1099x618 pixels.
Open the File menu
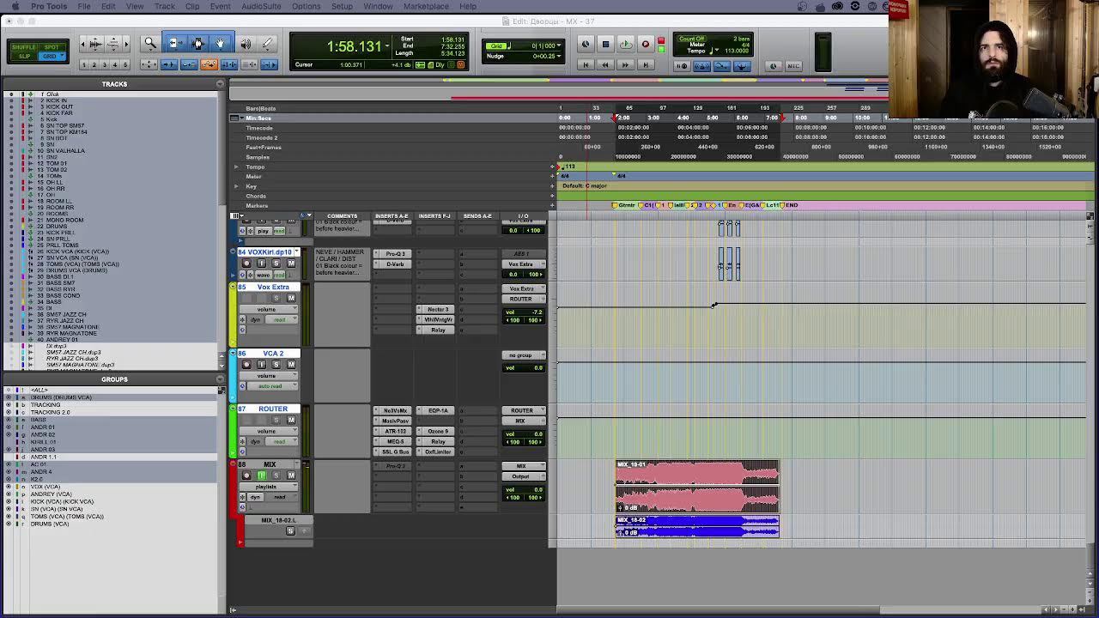point(84,6)
